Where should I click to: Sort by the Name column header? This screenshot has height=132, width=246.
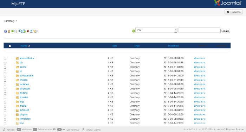(x=24, y=46)
